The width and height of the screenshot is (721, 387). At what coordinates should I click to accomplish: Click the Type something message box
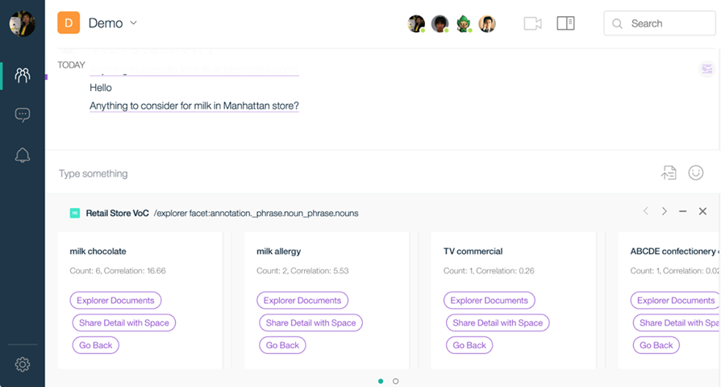pos(323,173)
